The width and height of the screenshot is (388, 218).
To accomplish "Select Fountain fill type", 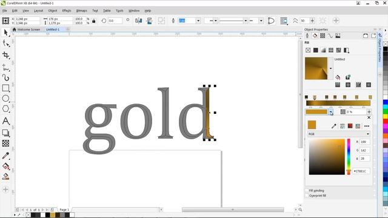I will pos(323,50).
